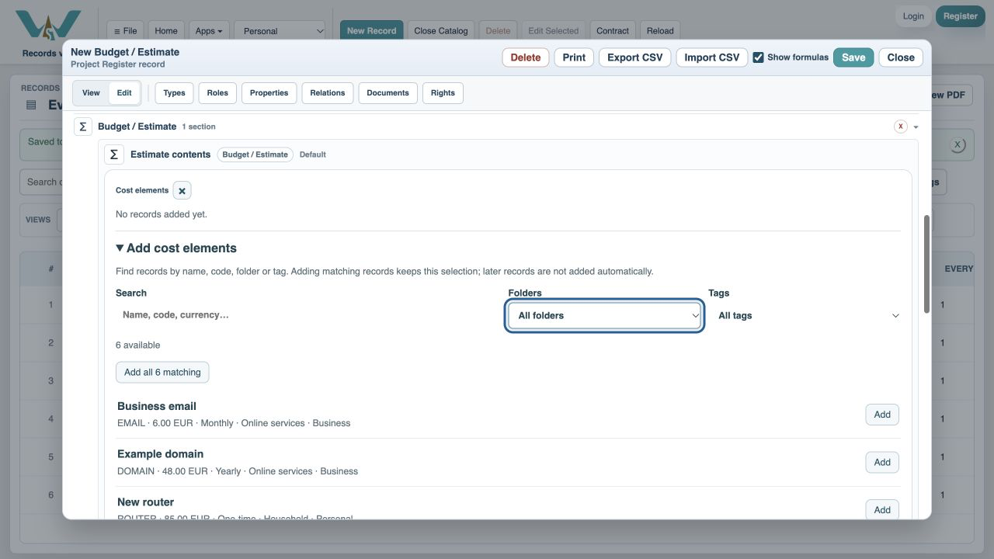Close the New Budget / Estimate dialog
Image resolution: width=994 pixels, height=559 pixels.
click(901, 57)
